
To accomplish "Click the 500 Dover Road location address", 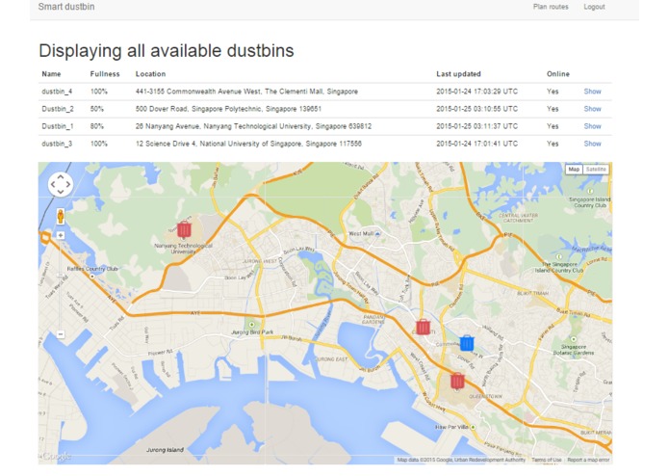I will 228,109.
